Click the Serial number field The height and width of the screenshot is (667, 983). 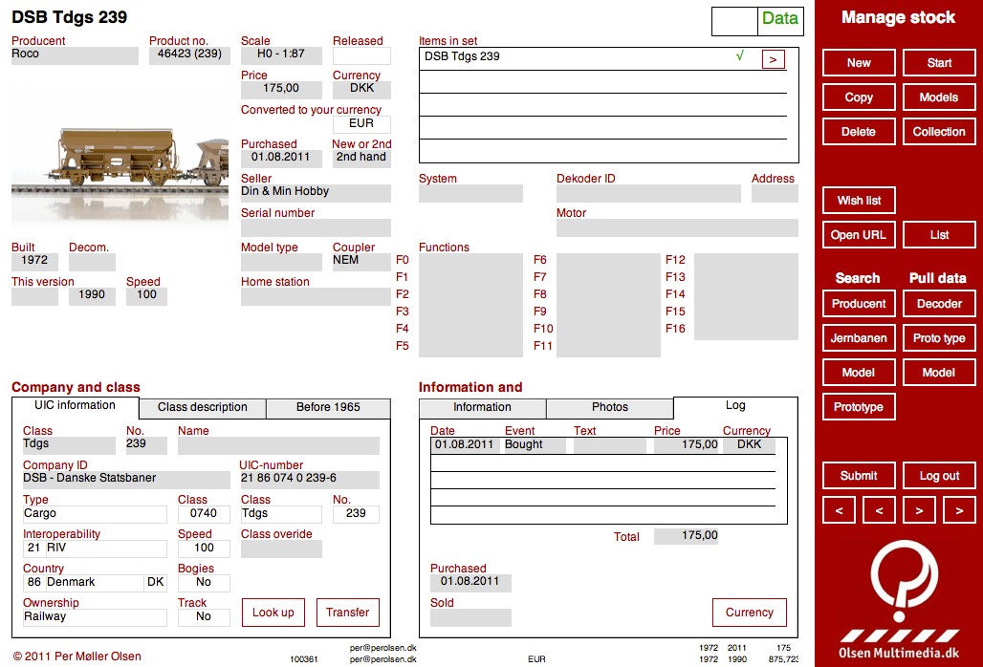316,227
